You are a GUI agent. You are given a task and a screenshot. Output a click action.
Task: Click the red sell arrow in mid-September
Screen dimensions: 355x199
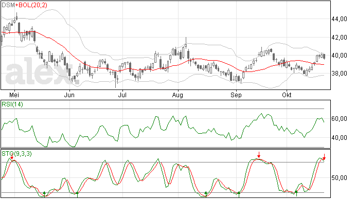[259, 155]
